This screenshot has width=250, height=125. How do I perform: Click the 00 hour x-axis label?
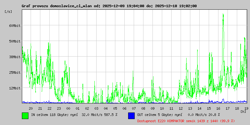(68, 108)
